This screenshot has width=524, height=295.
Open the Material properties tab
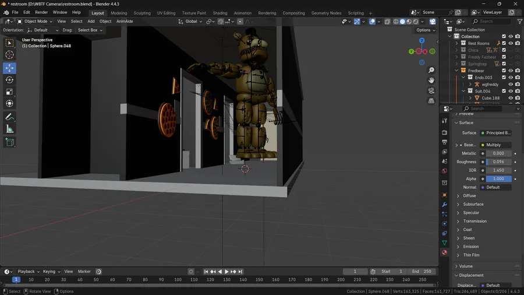click(444, 252)
